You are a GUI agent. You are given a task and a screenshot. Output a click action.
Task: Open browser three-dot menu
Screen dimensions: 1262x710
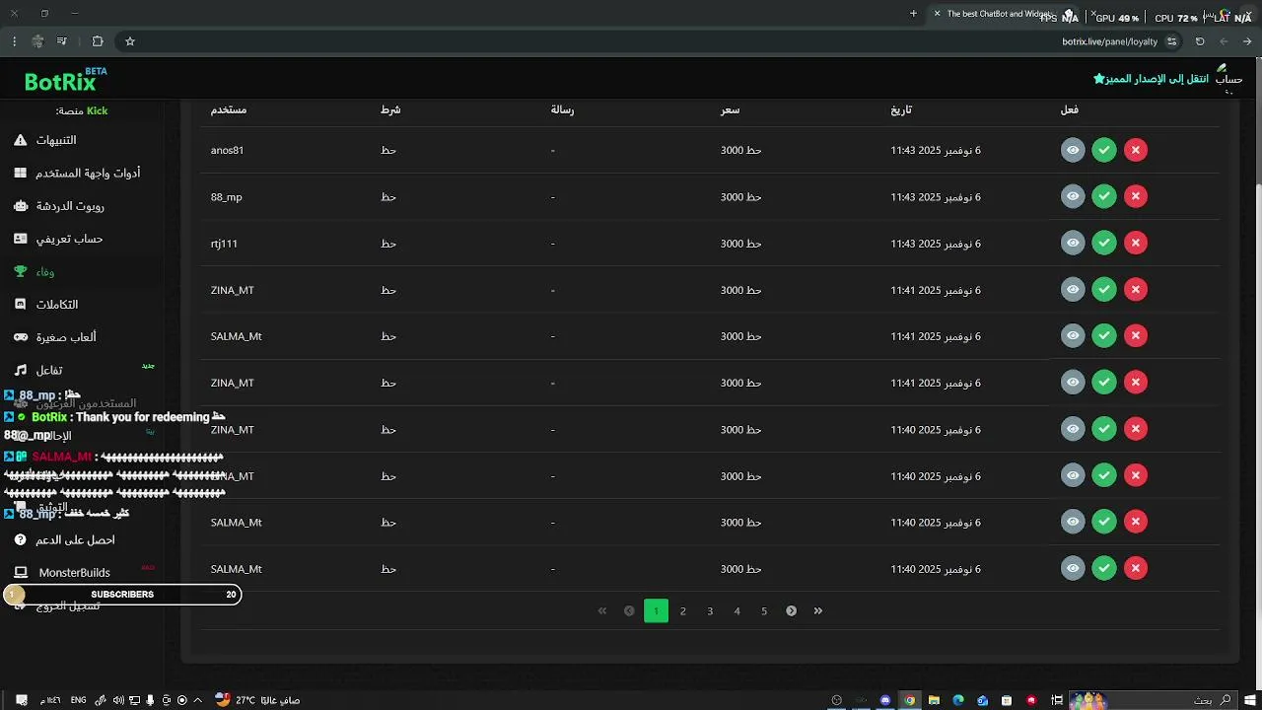tap(14, 41)
